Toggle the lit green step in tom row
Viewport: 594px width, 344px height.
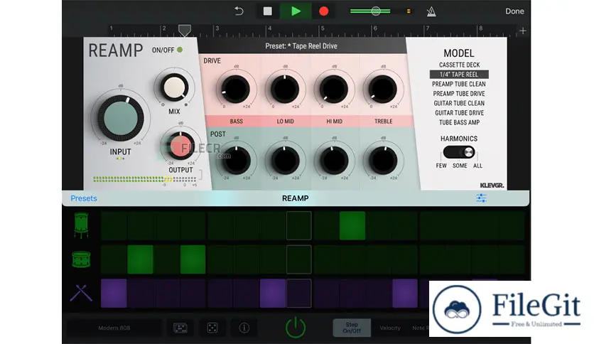click(x=352, y=225)
